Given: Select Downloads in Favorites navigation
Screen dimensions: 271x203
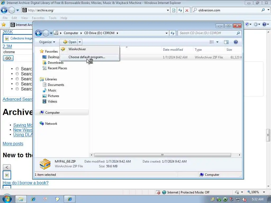Looking at the screenshot, I should point(56,63).
